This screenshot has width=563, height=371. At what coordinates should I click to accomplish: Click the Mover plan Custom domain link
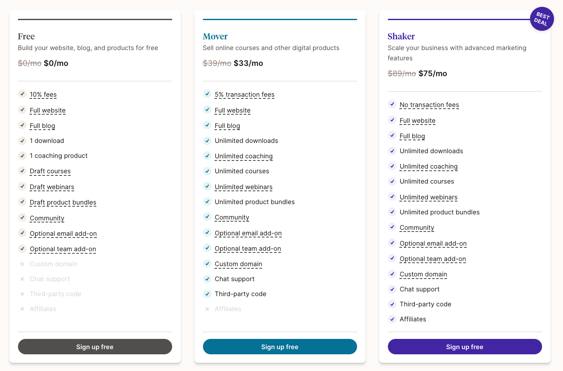point(238,264)
